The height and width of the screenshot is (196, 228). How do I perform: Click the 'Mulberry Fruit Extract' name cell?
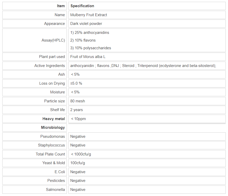[89, 15]
